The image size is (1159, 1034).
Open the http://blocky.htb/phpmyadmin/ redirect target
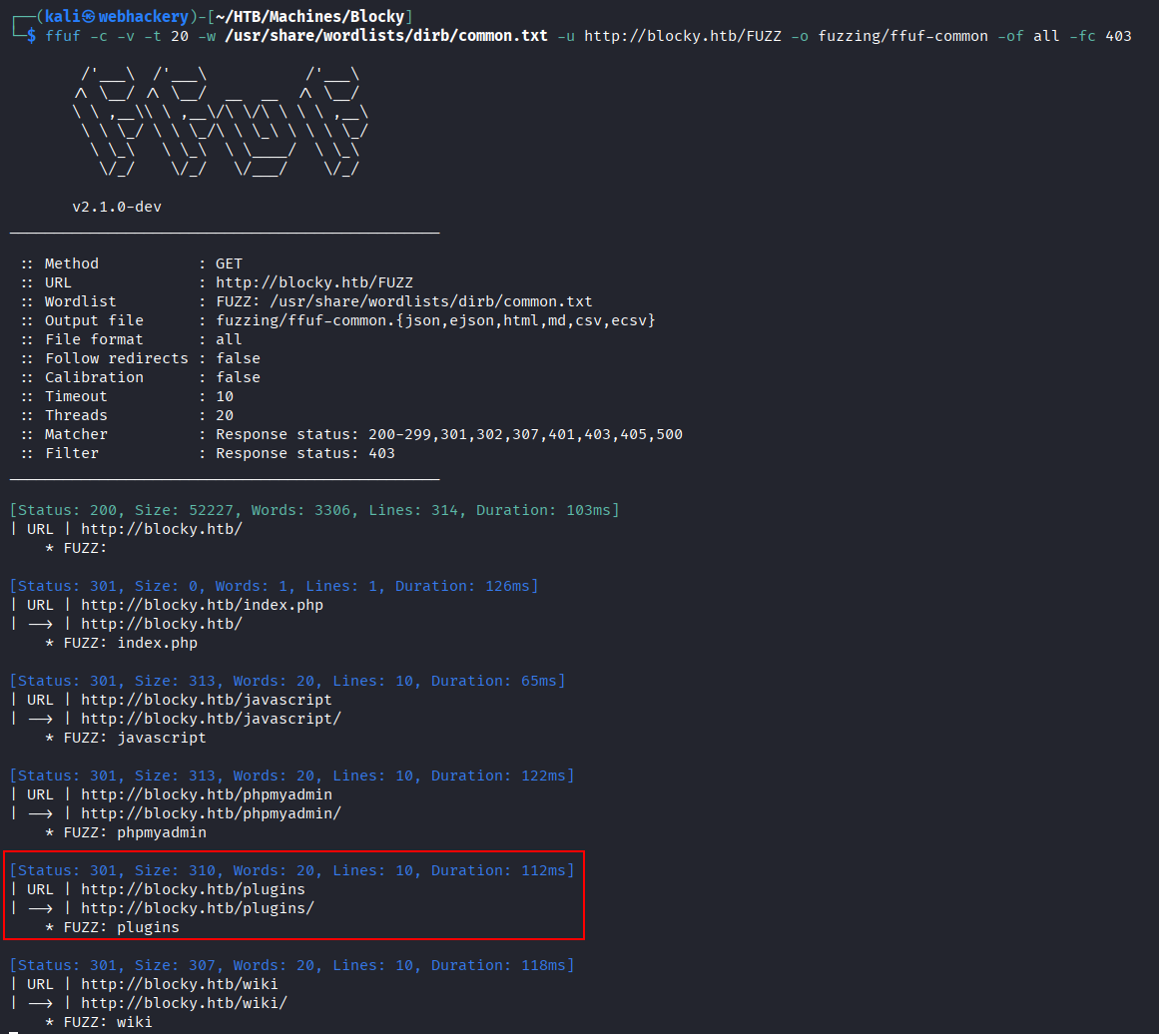[211, 813]
